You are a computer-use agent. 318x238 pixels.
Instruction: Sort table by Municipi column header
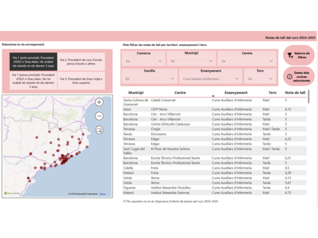pyautogui.click(x=136, y=93)
